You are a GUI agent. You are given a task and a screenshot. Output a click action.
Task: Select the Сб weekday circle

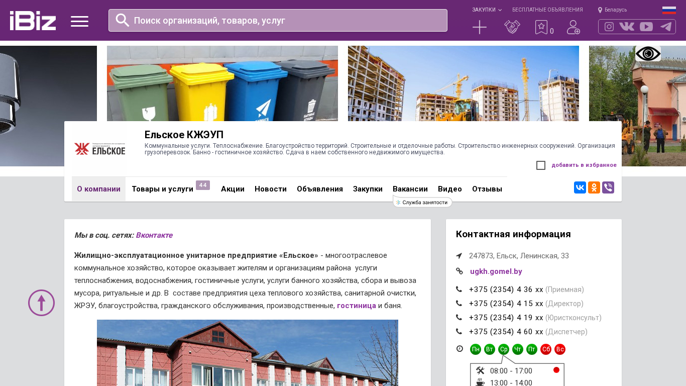(546, 349)
